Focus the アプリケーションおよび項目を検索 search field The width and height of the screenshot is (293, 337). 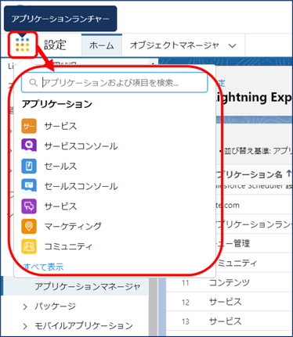point(114,82)
